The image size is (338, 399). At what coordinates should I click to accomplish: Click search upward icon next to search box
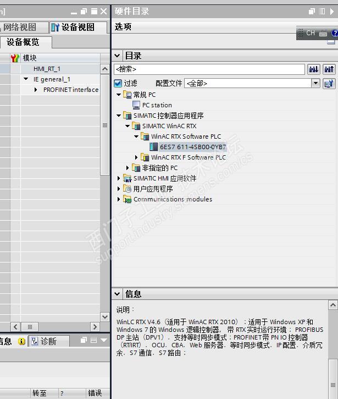[x=329, y=69]
